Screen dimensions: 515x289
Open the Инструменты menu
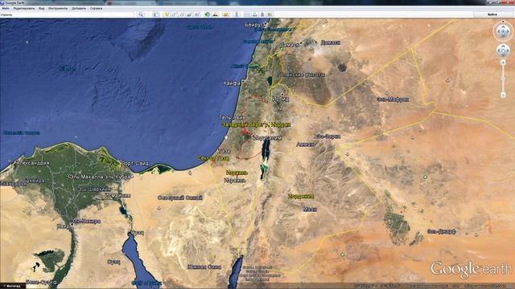click(x=58, y=8)
